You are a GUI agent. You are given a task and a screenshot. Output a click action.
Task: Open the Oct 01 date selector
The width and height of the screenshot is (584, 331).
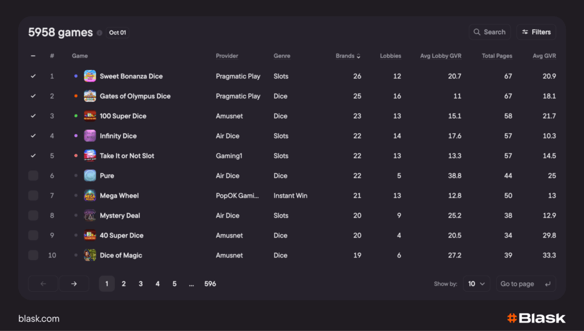[117, 33]
